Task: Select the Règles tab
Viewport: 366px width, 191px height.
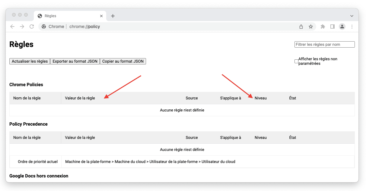Action: [x=66, y=16]
